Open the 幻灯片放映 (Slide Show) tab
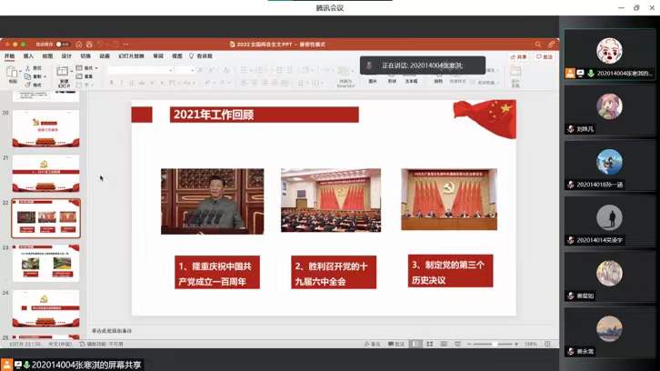Screen dimensions: 660x371 pos(131,56)
